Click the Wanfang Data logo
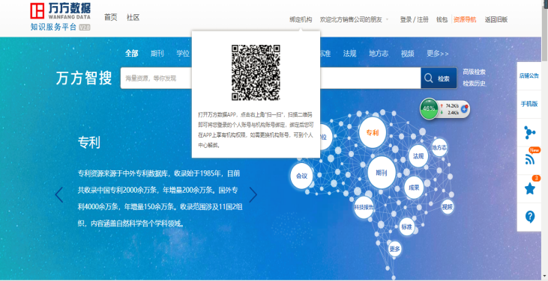The image size is (548, 281). click(60, 16)
